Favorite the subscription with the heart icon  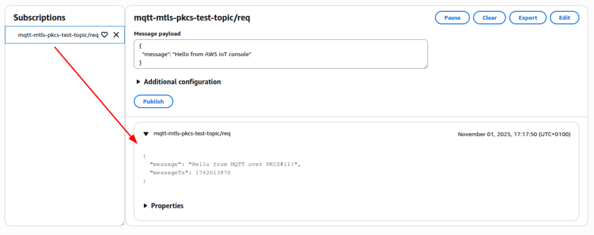coord(104,35)
